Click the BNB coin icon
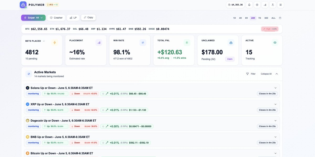Screen dimensions: 315x157 coord(28,137)
